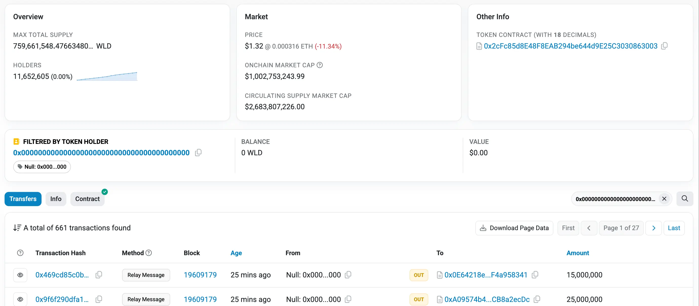699x306 pixels.
Task: Toggle the Age column format
Action: click(x=236, y=253)
